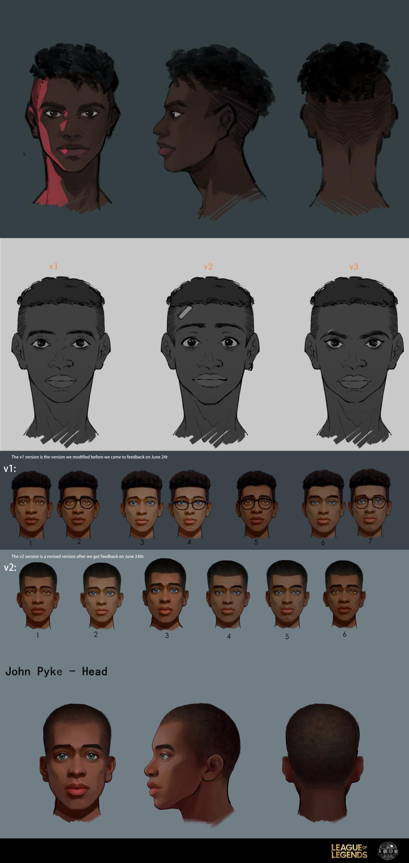Select v1 row head number 1
409x863 pixels.
point(31,504)
